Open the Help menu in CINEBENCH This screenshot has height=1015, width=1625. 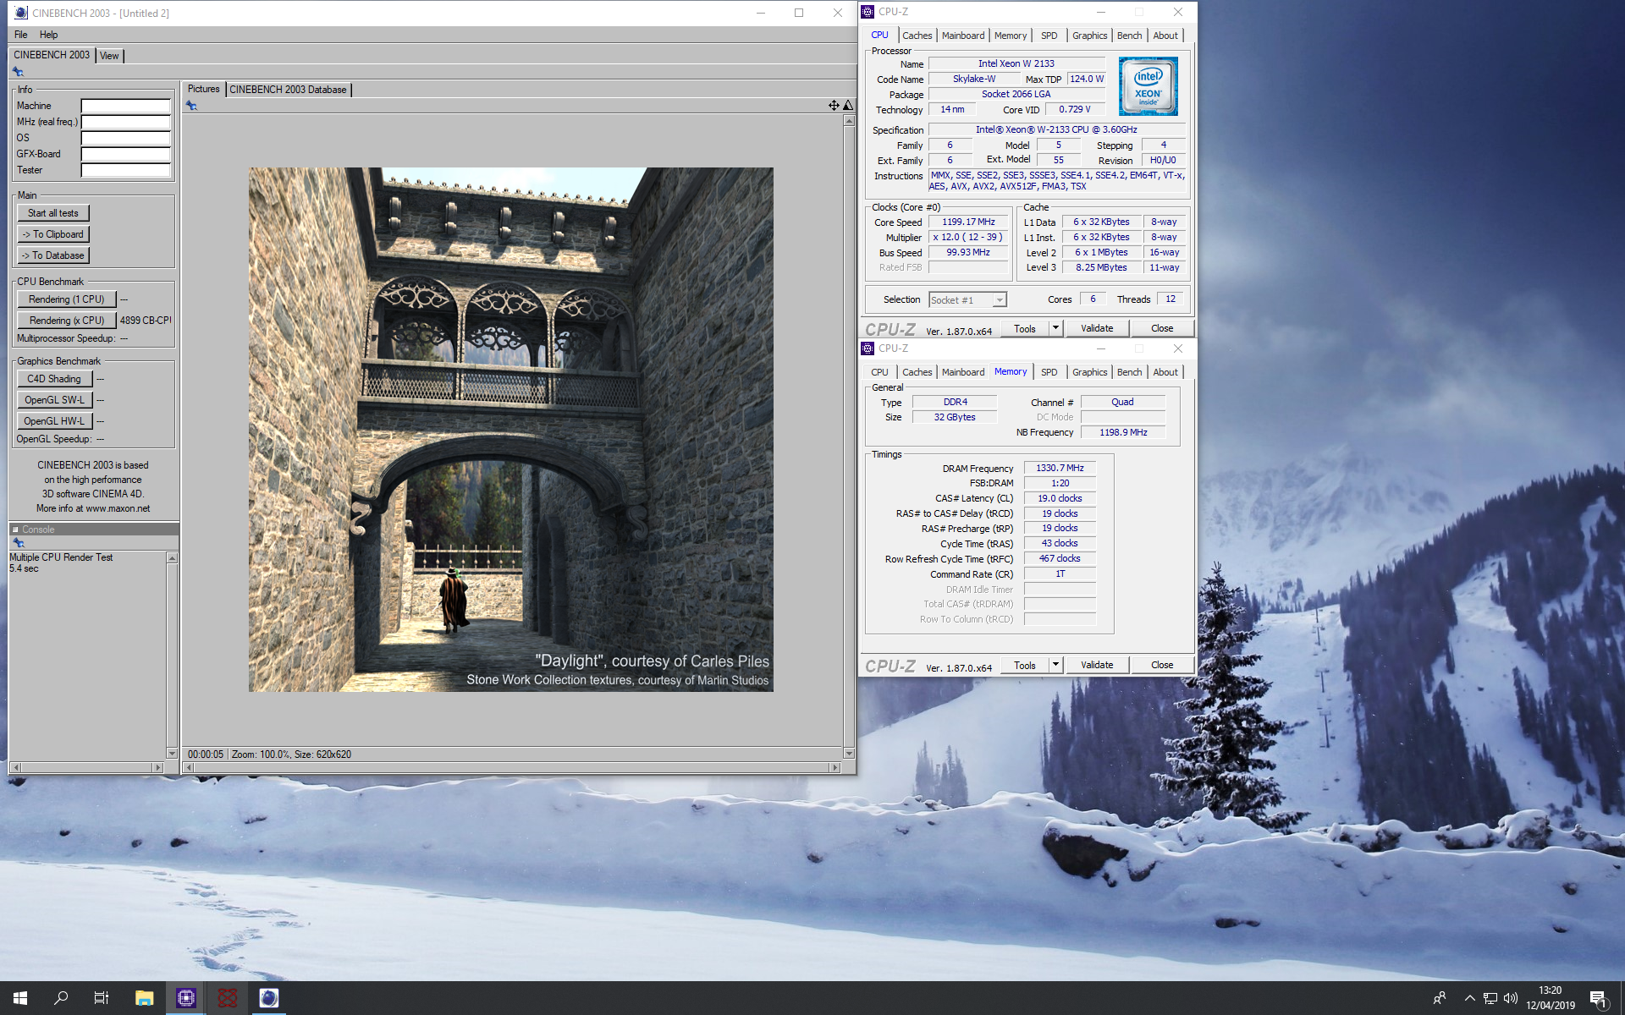[x=49, y=35]
